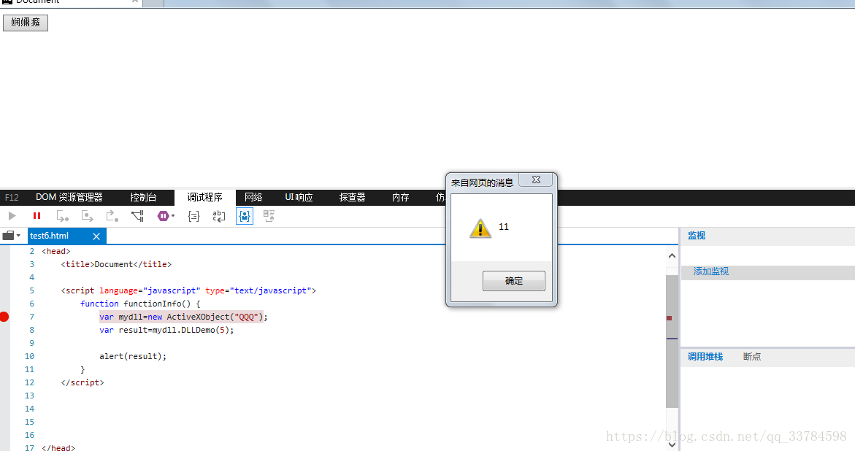Click line number 8 in gutter
The height and width of the screenshot is (451, 855).
(31, 330)
